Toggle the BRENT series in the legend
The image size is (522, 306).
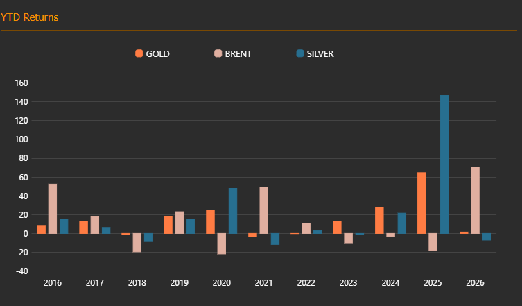point(233,53)
